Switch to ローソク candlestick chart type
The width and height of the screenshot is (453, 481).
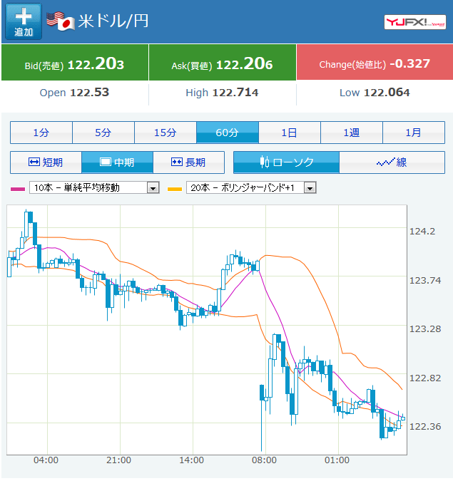[286, 162]
